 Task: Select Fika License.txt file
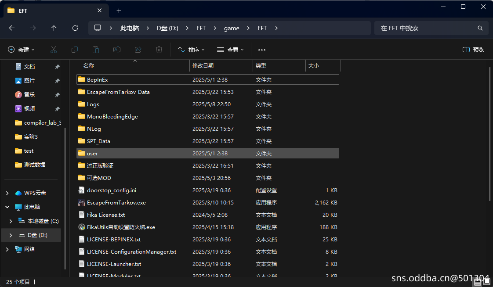tap(208, 215)
